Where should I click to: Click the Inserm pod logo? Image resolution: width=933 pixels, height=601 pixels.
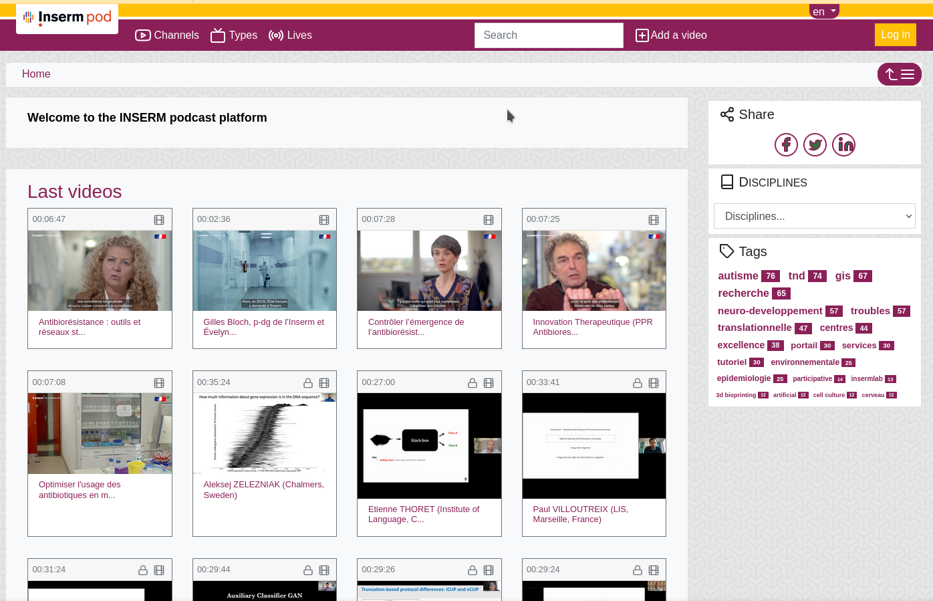[68, 18]
